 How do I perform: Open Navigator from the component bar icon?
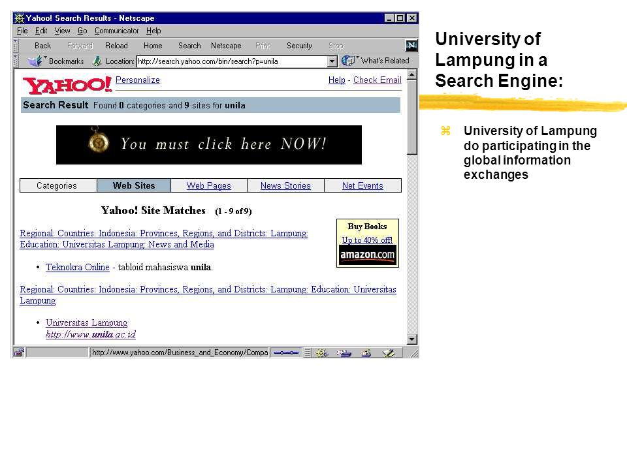coord(321,353)
